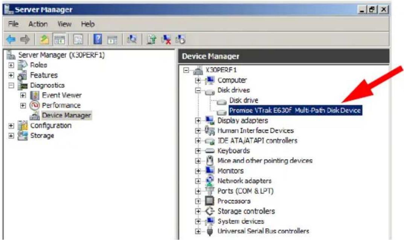Open the Help menu
Viewport: 404px width, 240px height.
coord(88,24)
